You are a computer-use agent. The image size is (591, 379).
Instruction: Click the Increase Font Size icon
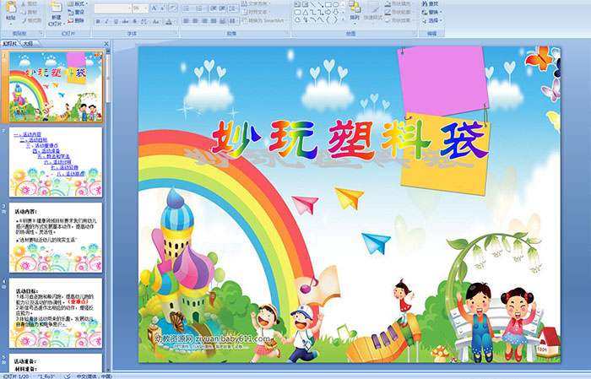155,8
